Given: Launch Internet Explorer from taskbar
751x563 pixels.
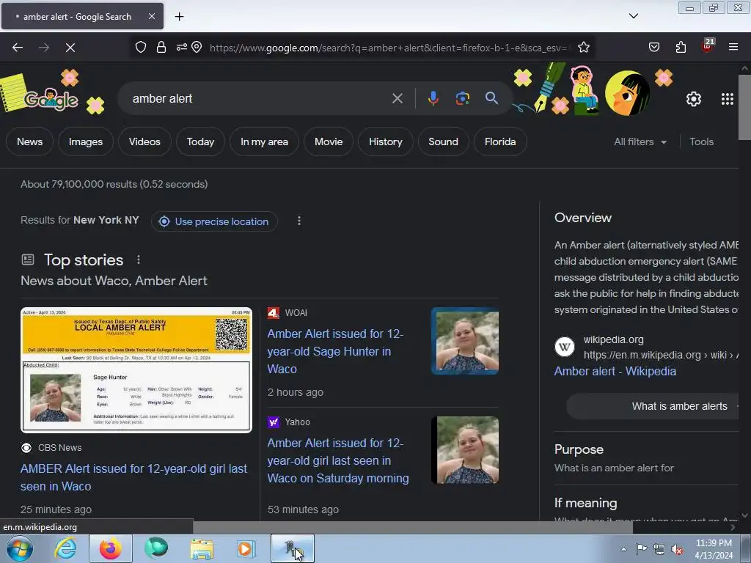Looking at the screenshot, I should [x=65, y=548].
